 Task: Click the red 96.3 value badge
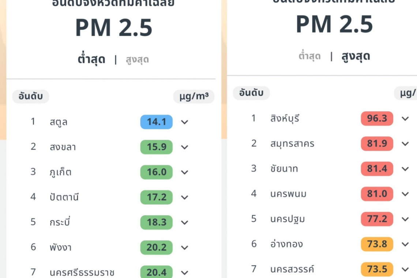point(377,119)
